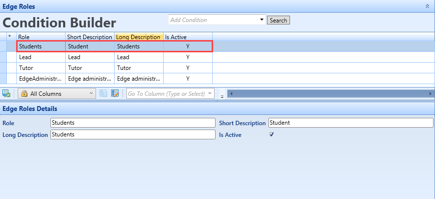435x199 pixels.
Task: Uncheck the Is Active checkbox
Action: pyautogui.click(x=271, y=134)
